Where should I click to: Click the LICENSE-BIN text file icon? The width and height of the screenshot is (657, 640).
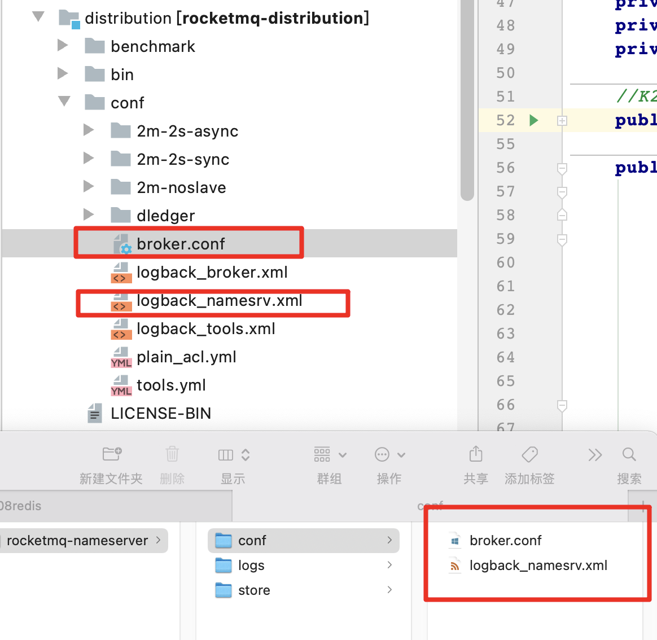click(x=95, y=413)
